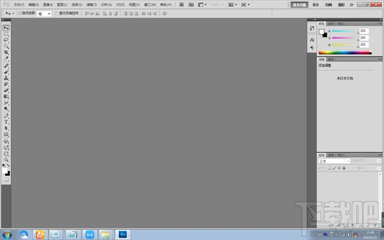Swap foreground and background colors arrow in toolbox
Image resolution: width=384 pixels, height=240 pixels.
coord(8,166)
